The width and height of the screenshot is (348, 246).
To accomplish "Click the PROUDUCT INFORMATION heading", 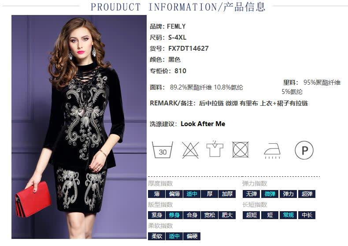I will point(178,7).
